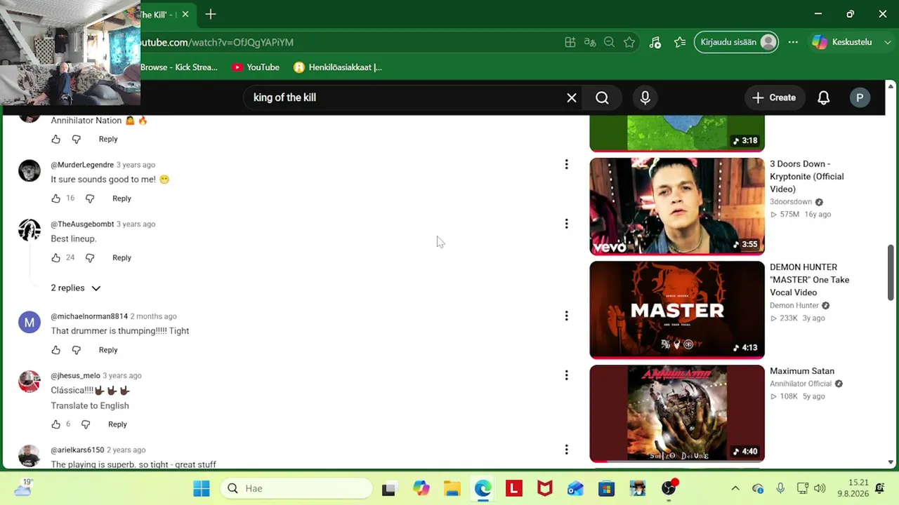Open the Edge favorites list icon
Screen dimensions: 899x505
(680, 42)
